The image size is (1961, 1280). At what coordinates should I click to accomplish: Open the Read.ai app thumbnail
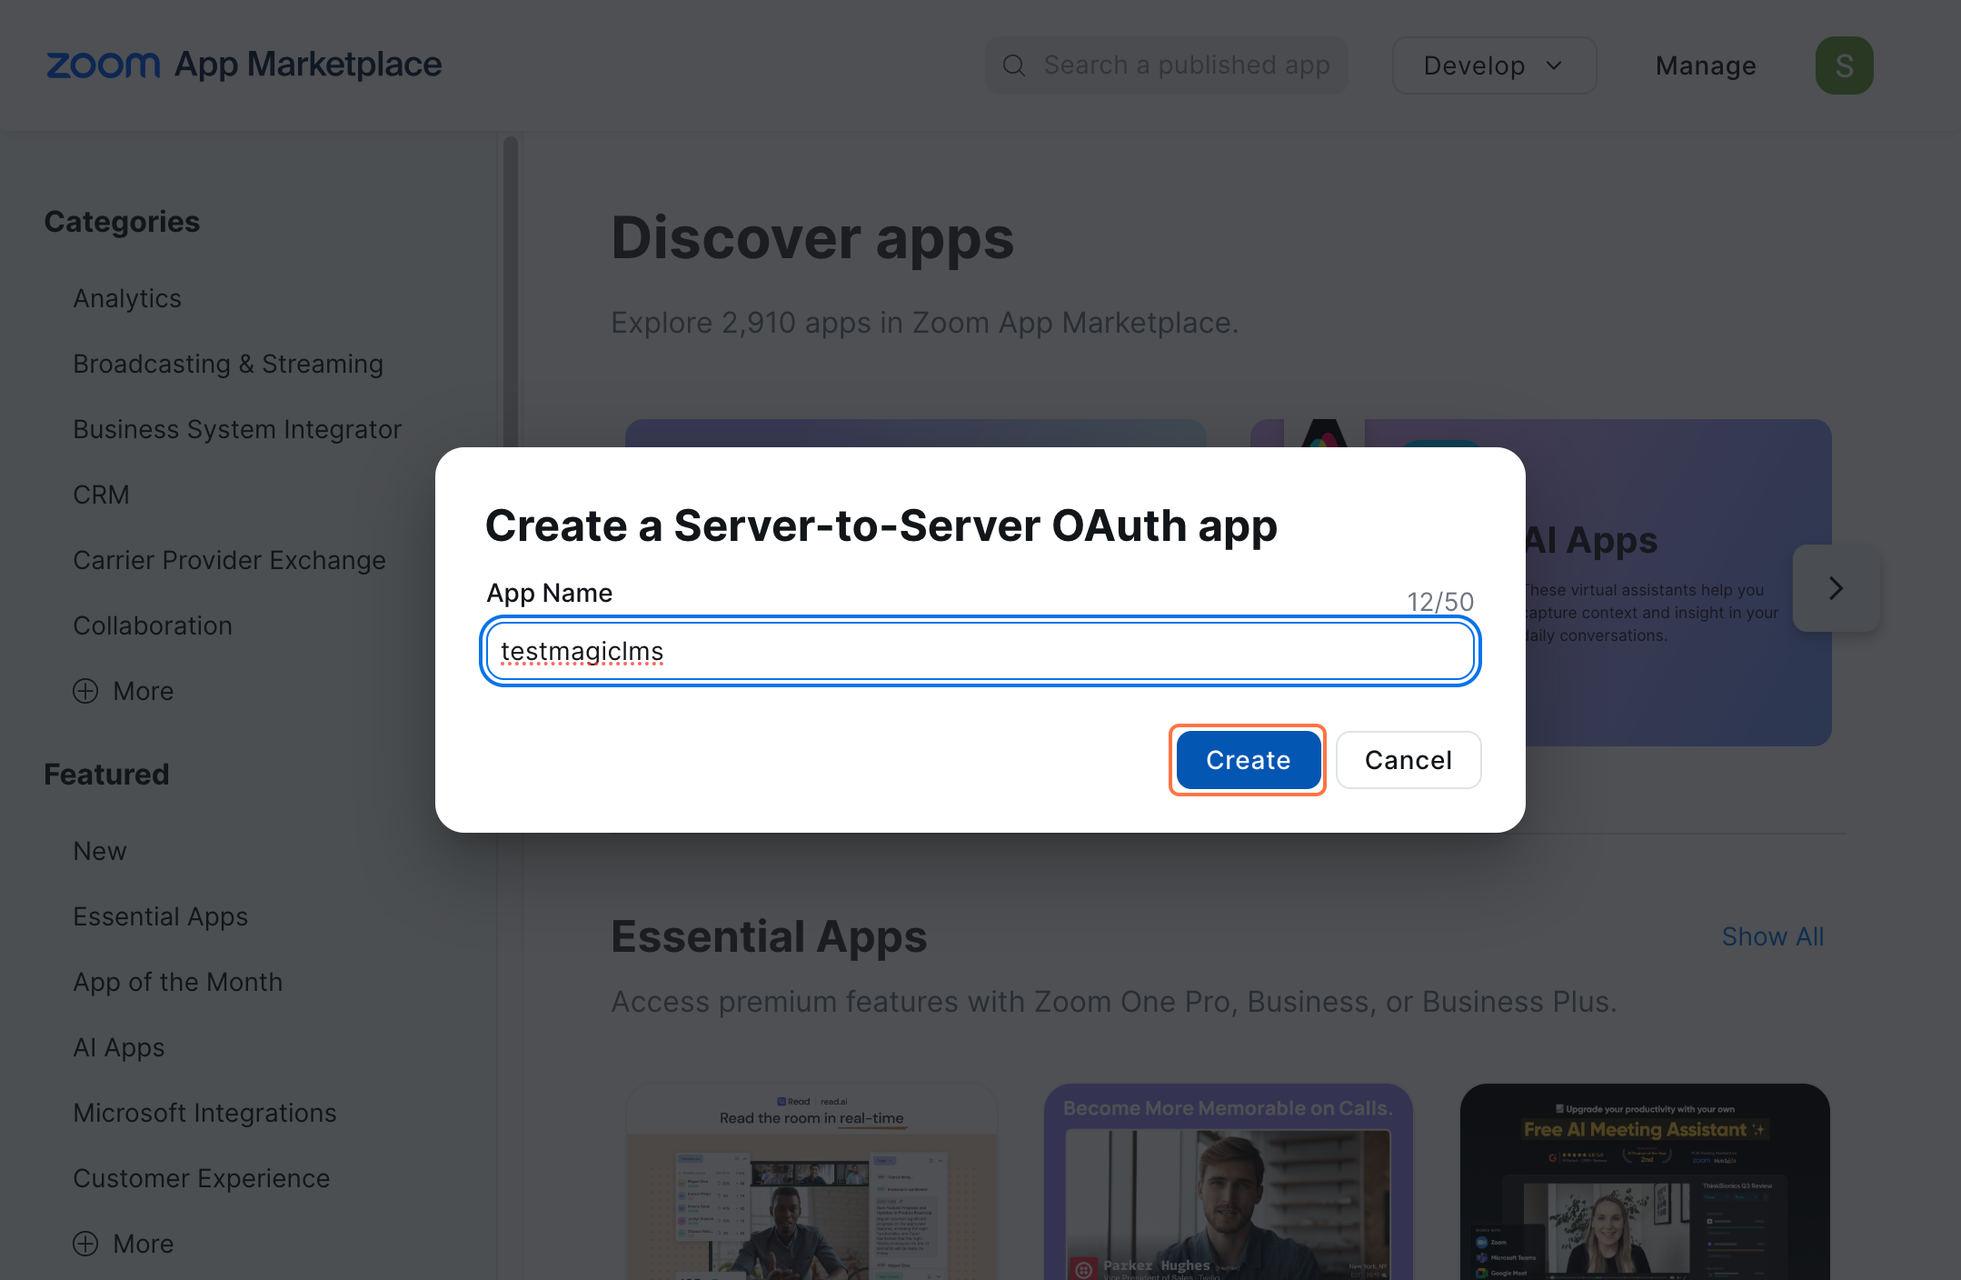click(x=812, y=1182)
